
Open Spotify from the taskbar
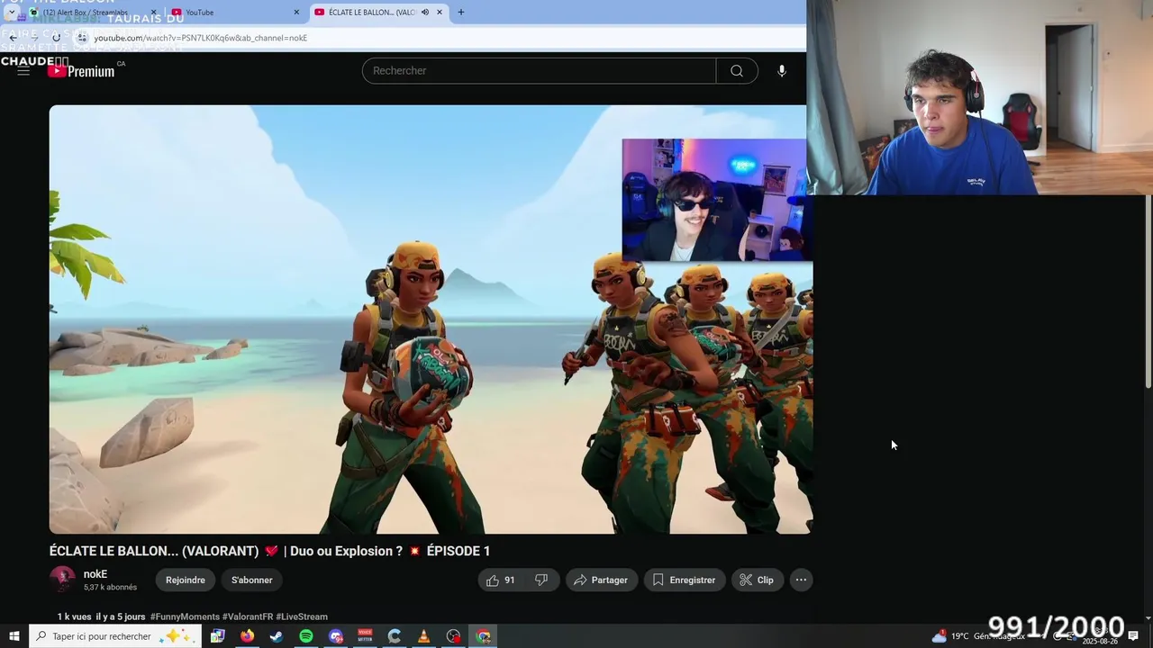click(306, 636)
